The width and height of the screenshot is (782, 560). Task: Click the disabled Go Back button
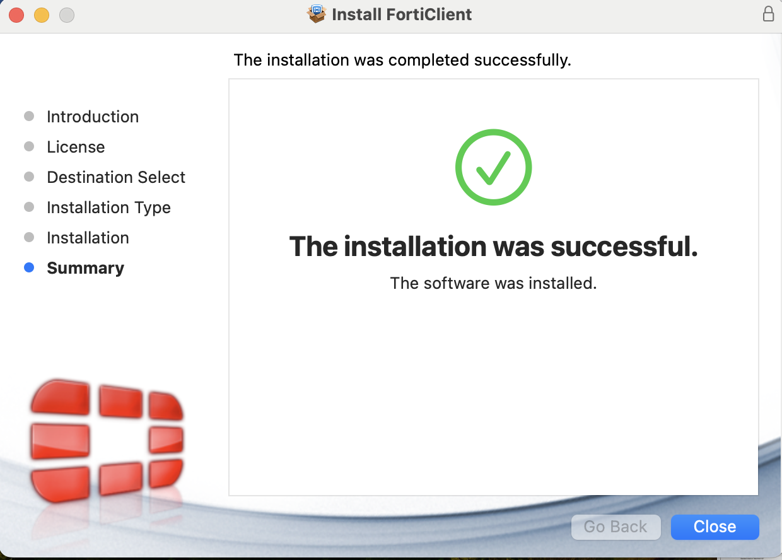tap(616, 527)
